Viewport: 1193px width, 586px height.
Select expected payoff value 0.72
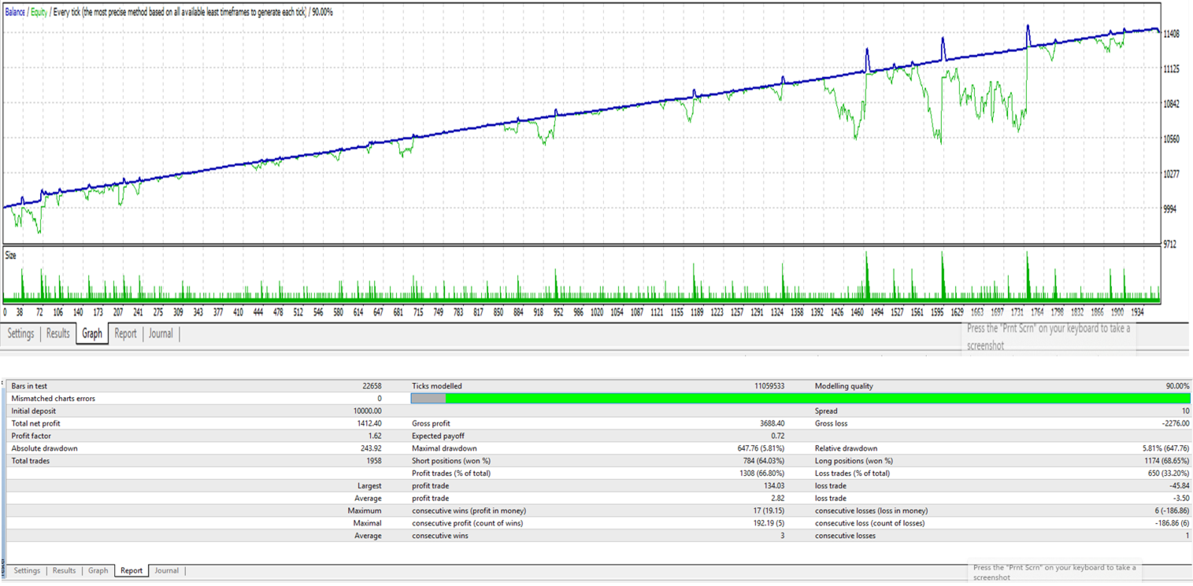click(778, 436)
